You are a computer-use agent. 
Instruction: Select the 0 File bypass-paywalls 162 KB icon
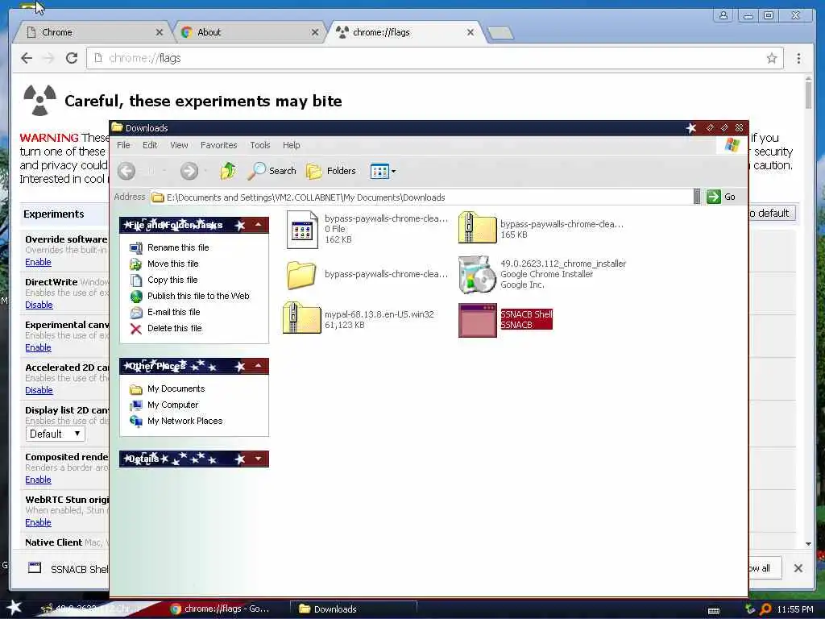[302, 230]
